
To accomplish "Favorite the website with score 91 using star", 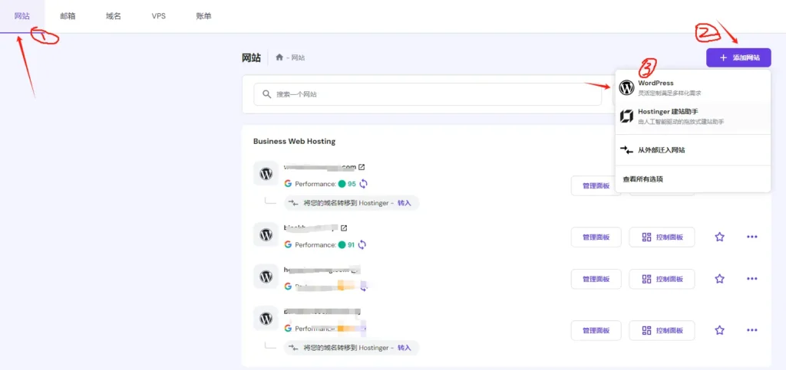I will (x=719, y=237).
